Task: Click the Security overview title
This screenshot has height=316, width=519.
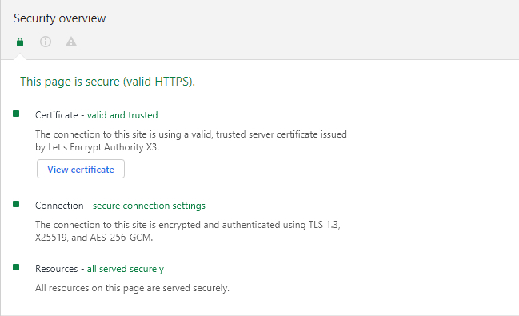Action: point(60,18)
